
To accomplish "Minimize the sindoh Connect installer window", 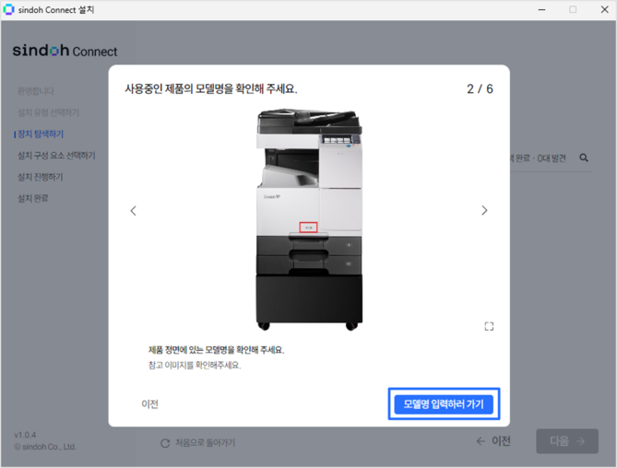I will (x=542, y=9).
